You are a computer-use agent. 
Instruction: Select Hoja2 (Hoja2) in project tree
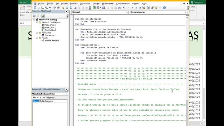pos(50,28)
